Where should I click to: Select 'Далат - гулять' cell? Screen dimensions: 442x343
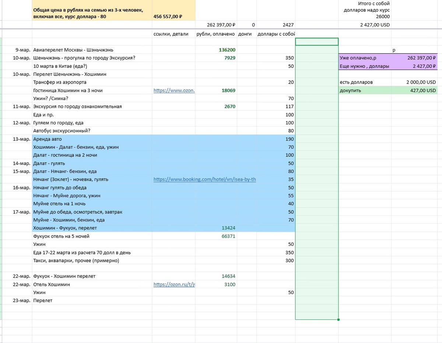click(92, 163)
